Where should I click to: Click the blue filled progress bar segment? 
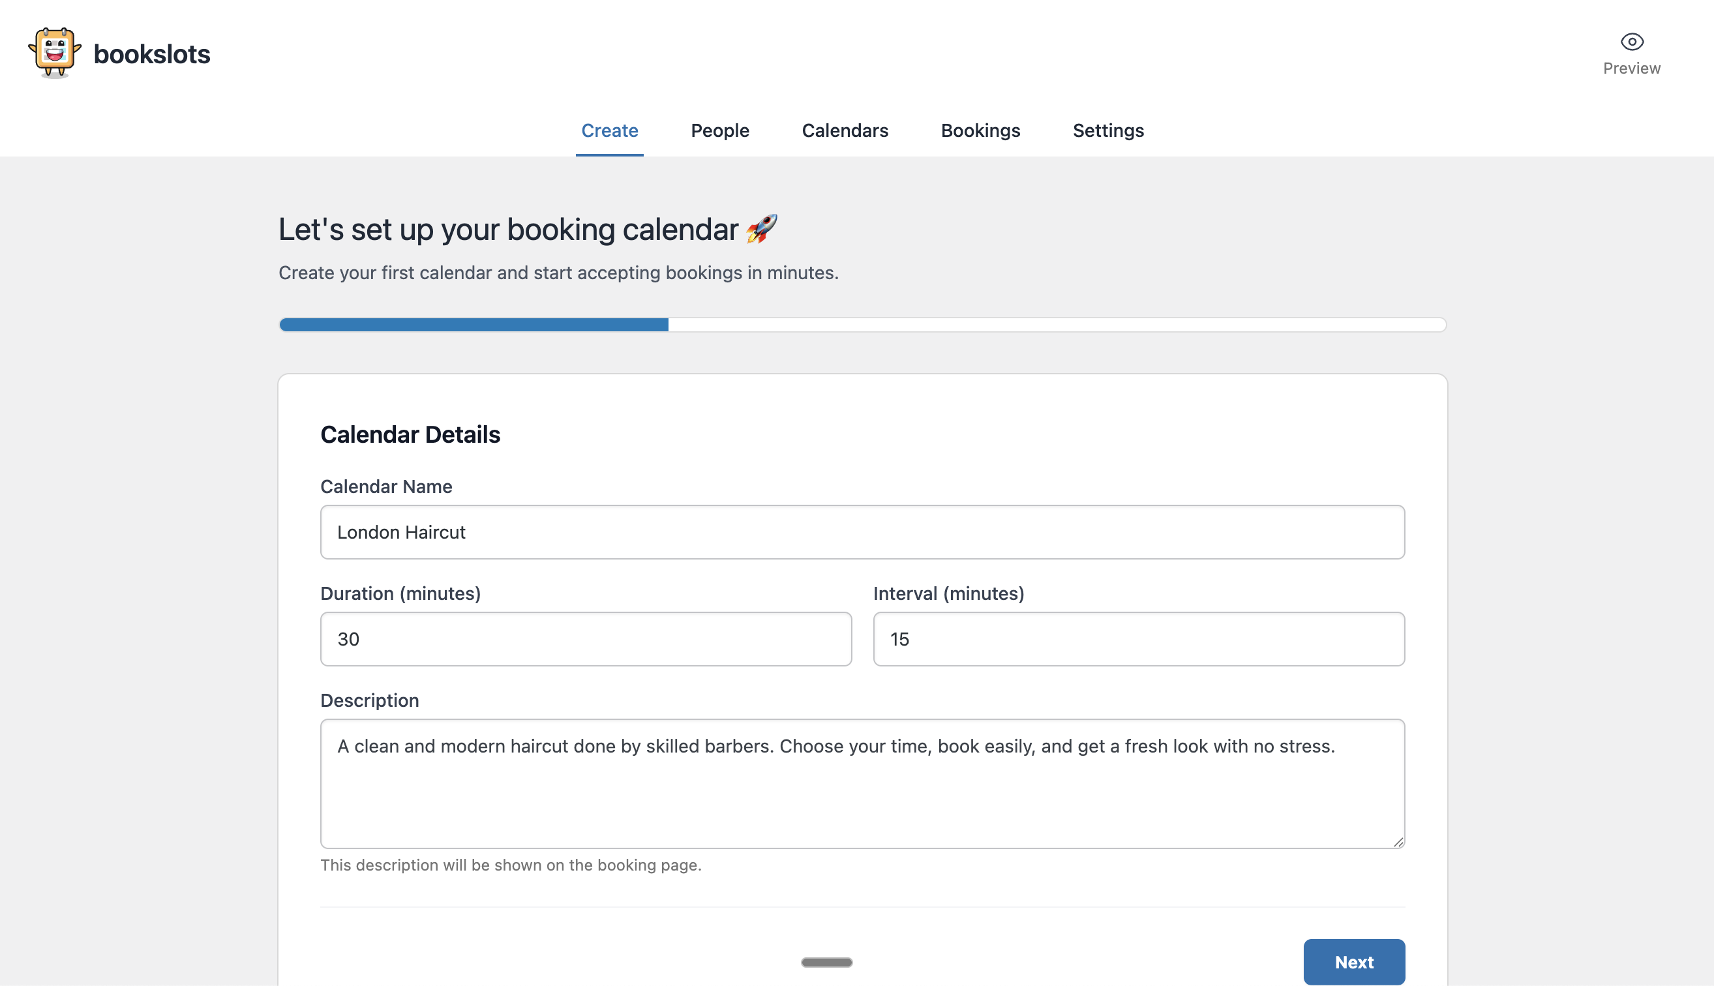pos(474,325)
